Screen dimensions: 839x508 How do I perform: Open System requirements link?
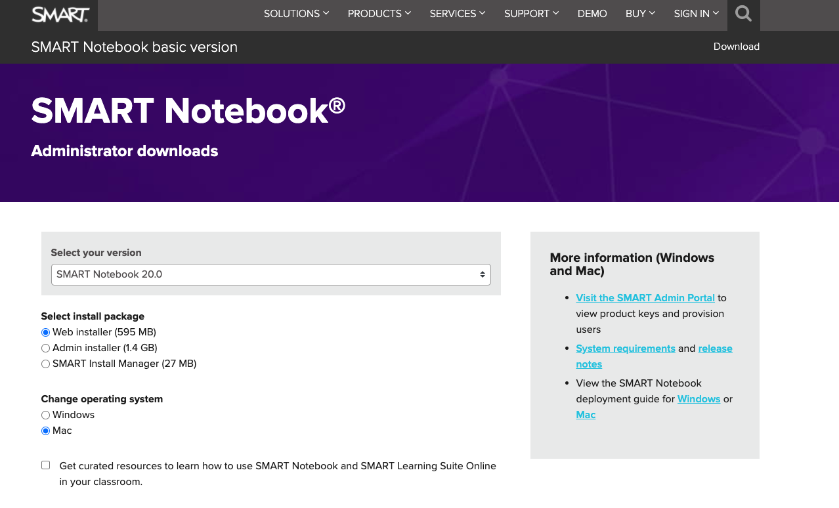click(x=625, y=349)
